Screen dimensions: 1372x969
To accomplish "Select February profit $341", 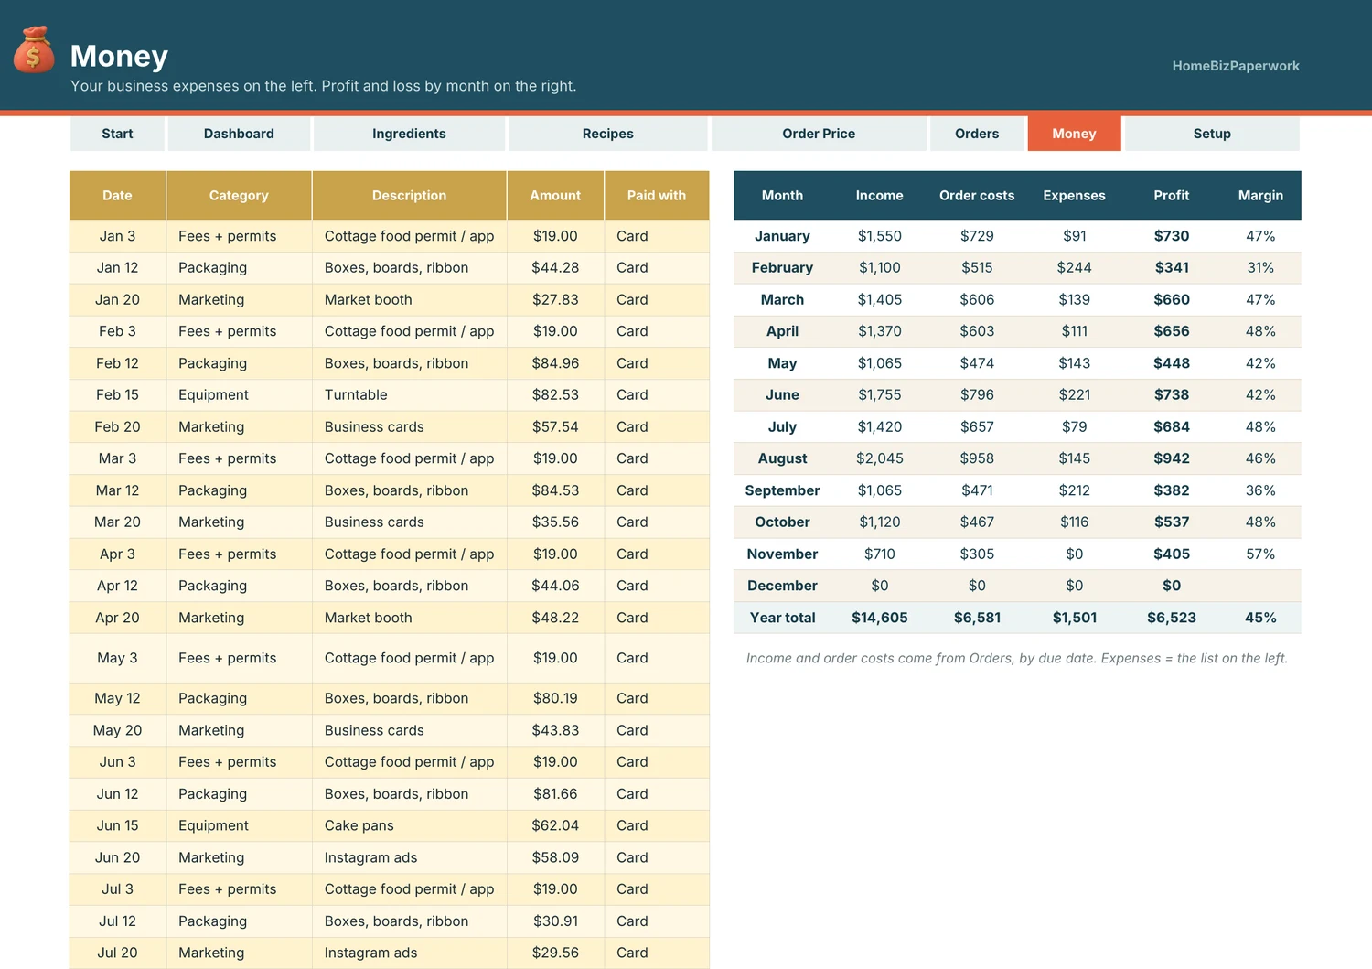I will [1172, 268].
